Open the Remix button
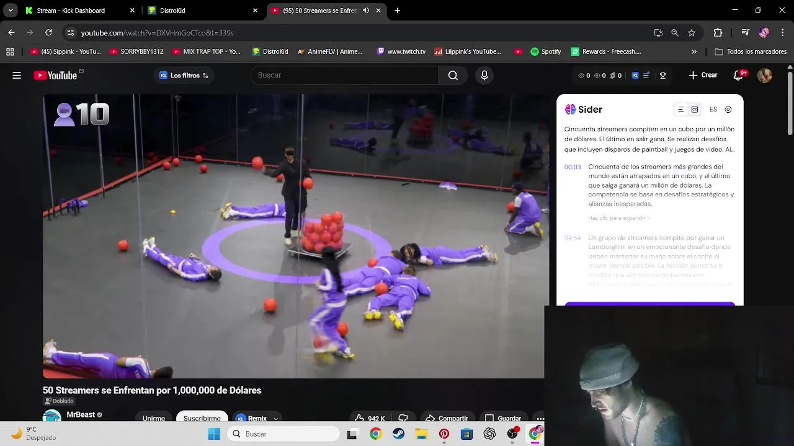The height and width of the screenshot is (446, 794). click(251, 418)
